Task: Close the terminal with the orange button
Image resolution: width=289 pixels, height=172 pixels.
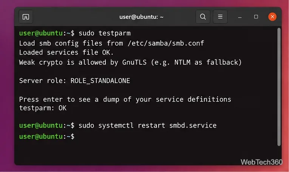Action: coord(272,17)
